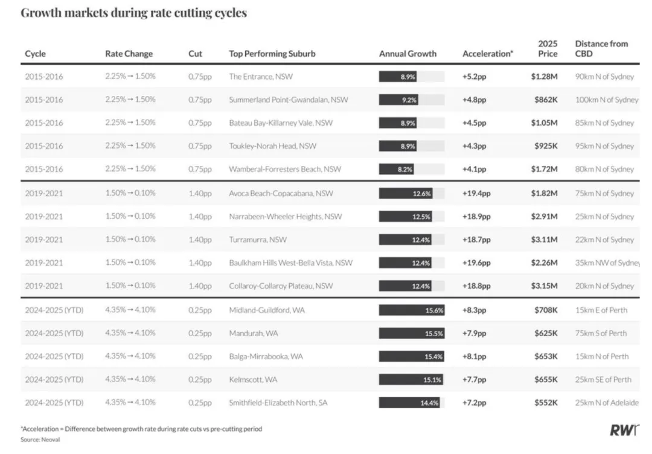The image size is (652, 454).
Task: Click the 2025 Price column header
Action: pyautogui.click(x=548, y=48)
